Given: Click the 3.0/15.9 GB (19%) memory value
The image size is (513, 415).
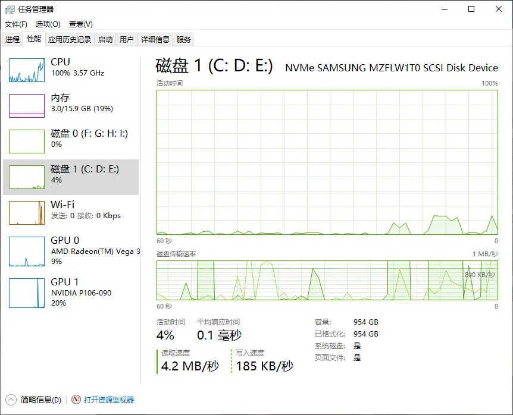Looking at the screenshot, I should tap(82, 108).
